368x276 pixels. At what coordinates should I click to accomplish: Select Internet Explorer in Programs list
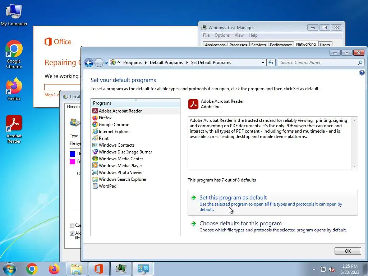pyautogui.click(x=135, y=131)
